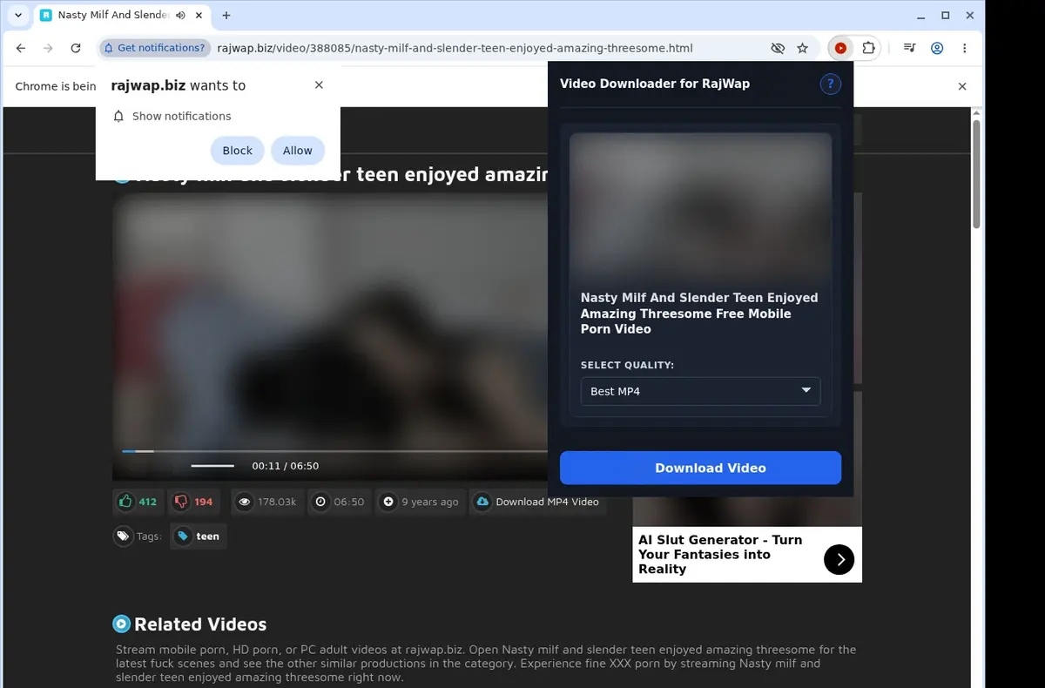Like the video with thumbs-up 412
Viewport: 1045px width, 688px height.
coord(138,502)
